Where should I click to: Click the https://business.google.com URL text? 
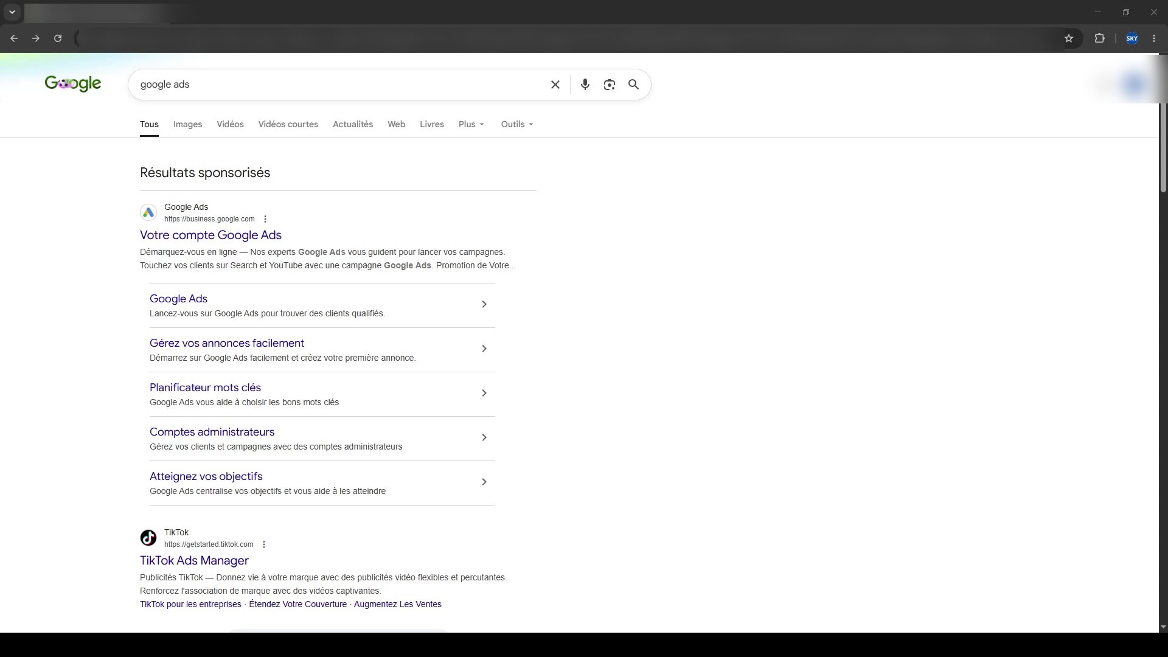point(209,219)
